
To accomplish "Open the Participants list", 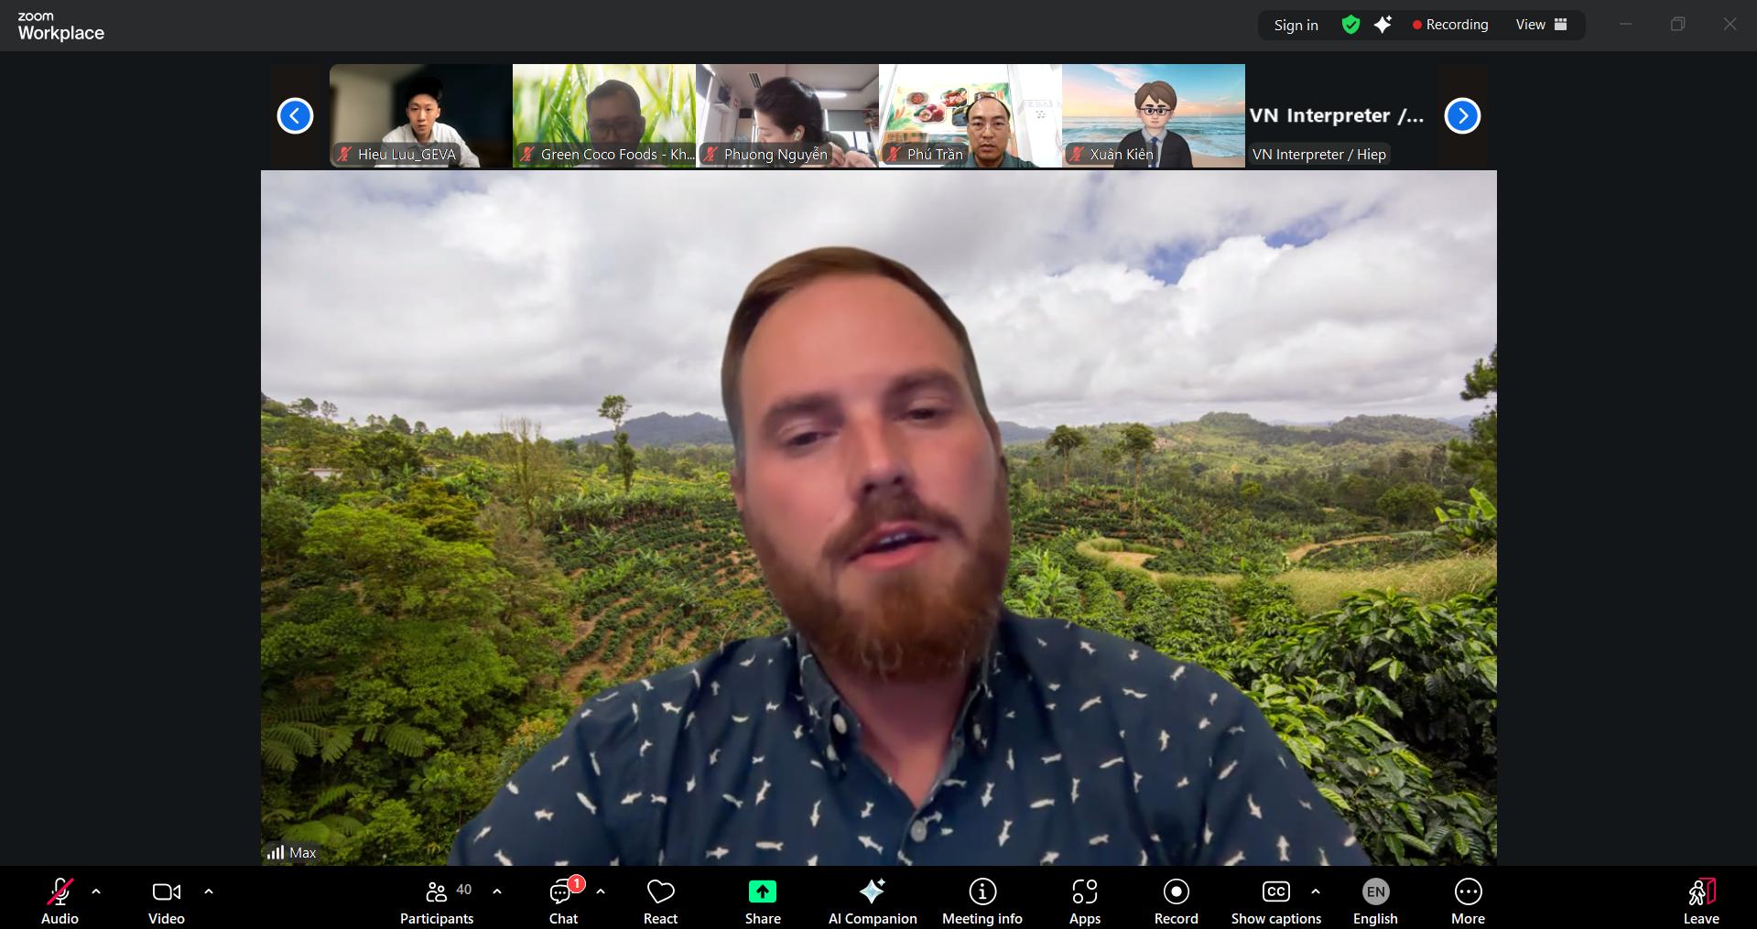I will tap(437, 902).
